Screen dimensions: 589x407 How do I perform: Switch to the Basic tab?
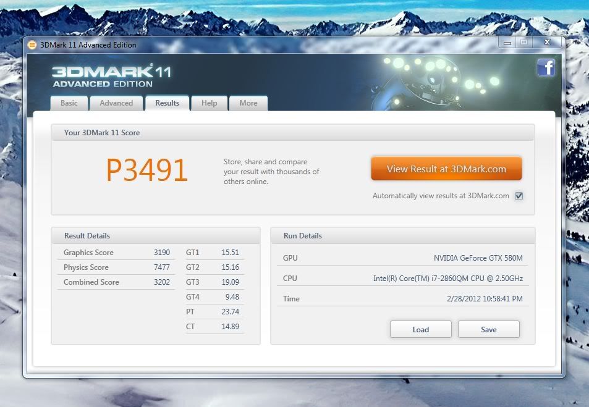(69, 103)
